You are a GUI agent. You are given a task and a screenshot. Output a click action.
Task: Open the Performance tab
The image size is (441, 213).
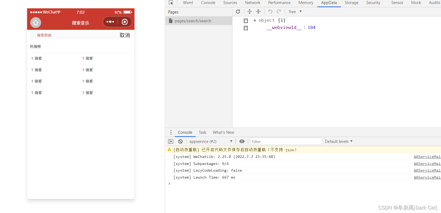pyautogui.click(x=279, y=3)
